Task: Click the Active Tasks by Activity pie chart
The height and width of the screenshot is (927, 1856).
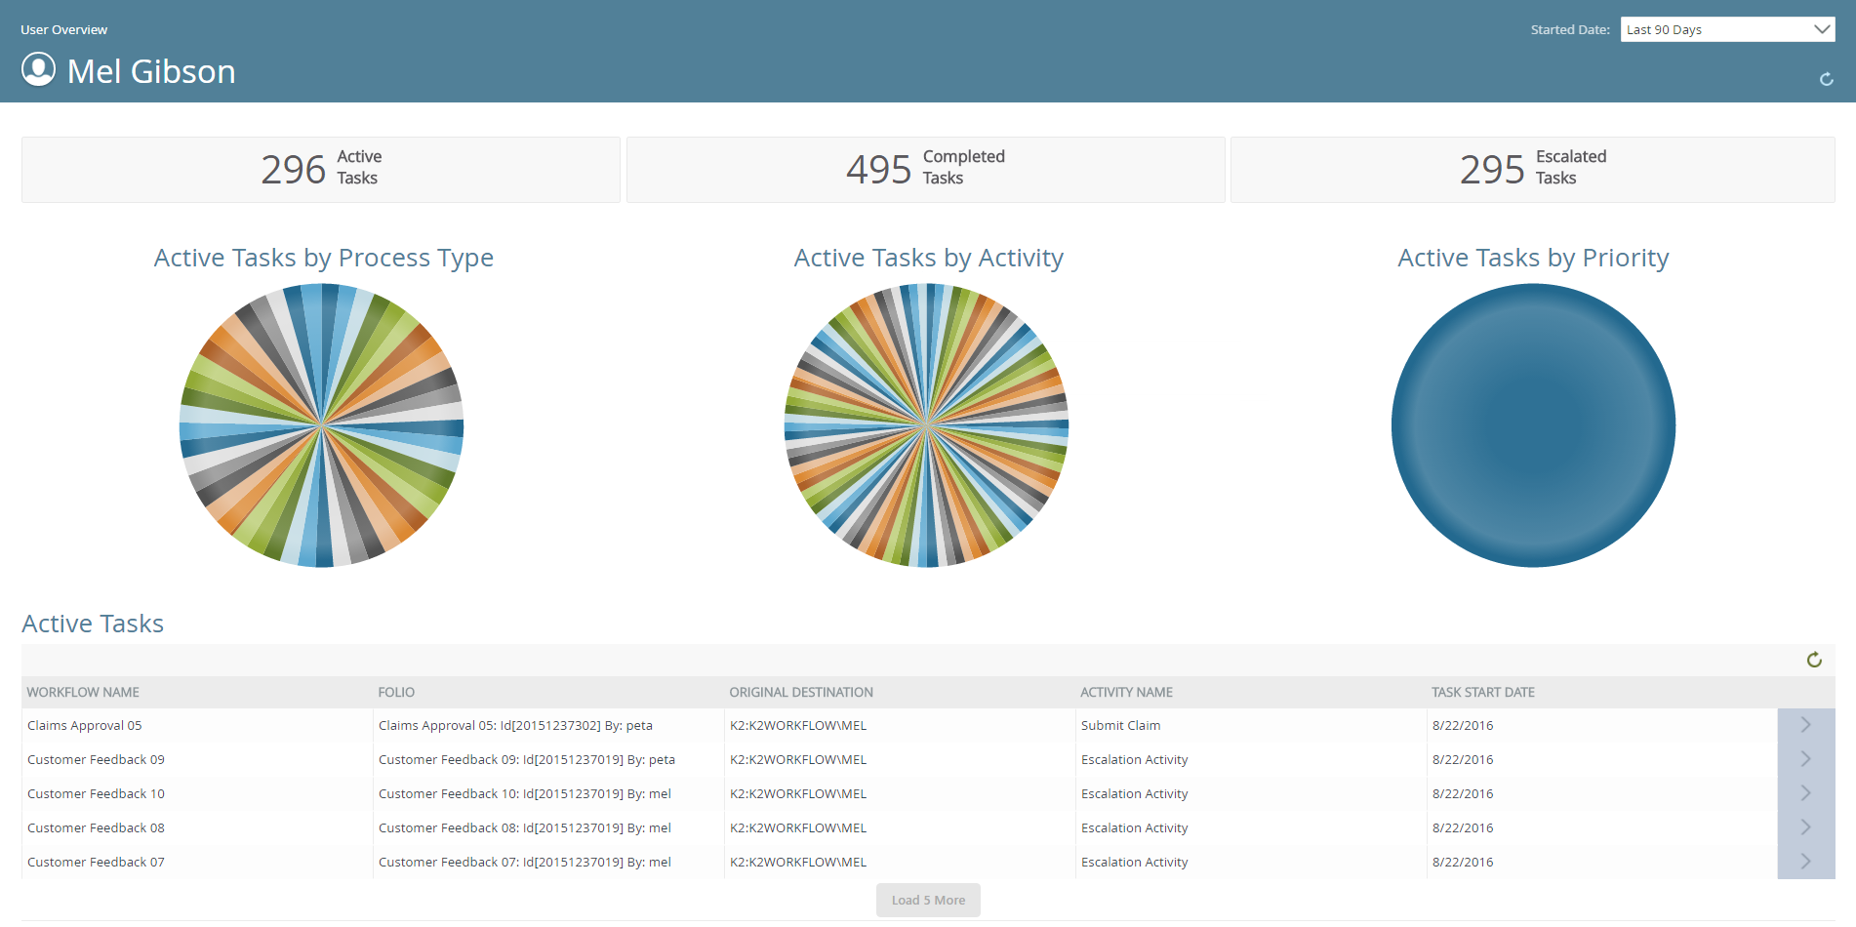Action: pos(926,425)
